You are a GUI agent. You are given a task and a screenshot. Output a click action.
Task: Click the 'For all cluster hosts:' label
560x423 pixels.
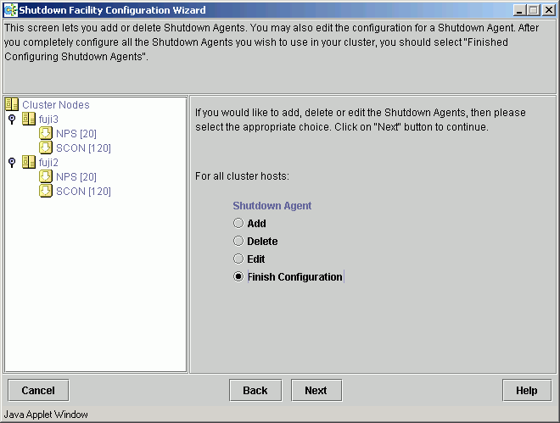coord(242,176)
